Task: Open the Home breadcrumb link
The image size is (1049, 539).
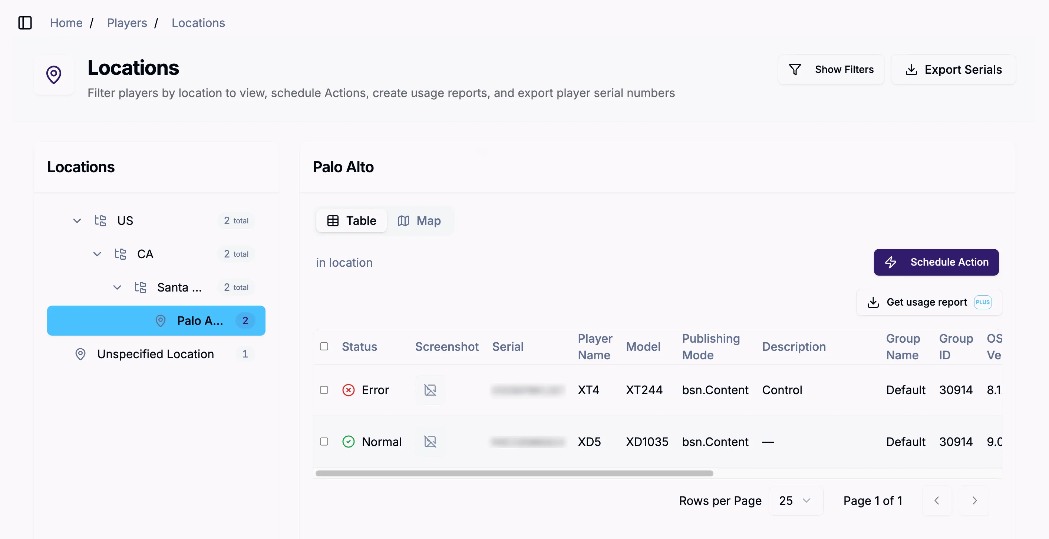Action: 66,23
